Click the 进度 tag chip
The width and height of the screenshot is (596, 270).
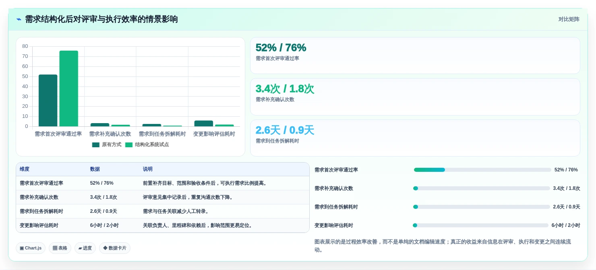click(x=85, y=248)
